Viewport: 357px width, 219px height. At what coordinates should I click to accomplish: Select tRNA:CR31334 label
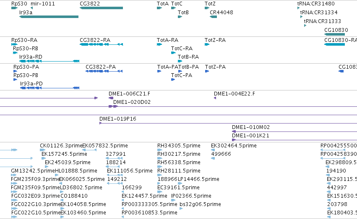click(x=319, y=13)
